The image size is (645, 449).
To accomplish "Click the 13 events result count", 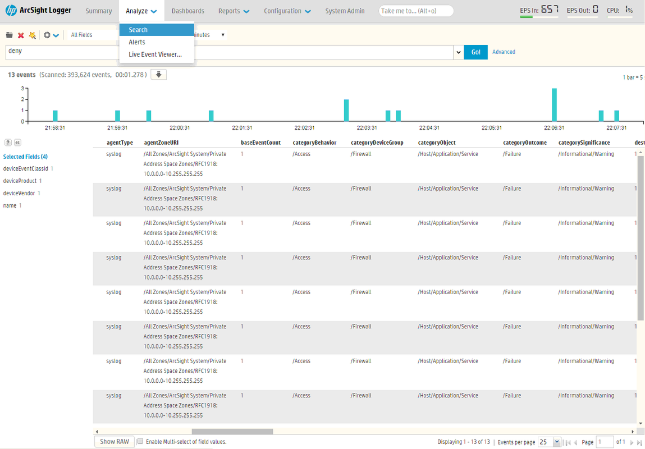I will 22,75.
